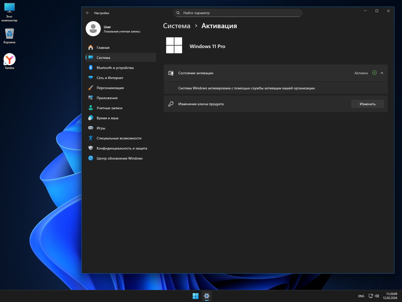Open Центр обновления Windows
Image resolution: width=402 pixels, height=302 pixels.
click(x=119, y=158)
